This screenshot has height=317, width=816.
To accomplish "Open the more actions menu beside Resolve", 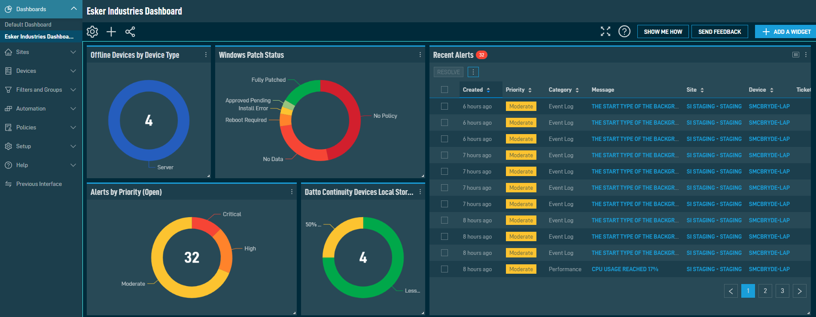I will 473,72.
